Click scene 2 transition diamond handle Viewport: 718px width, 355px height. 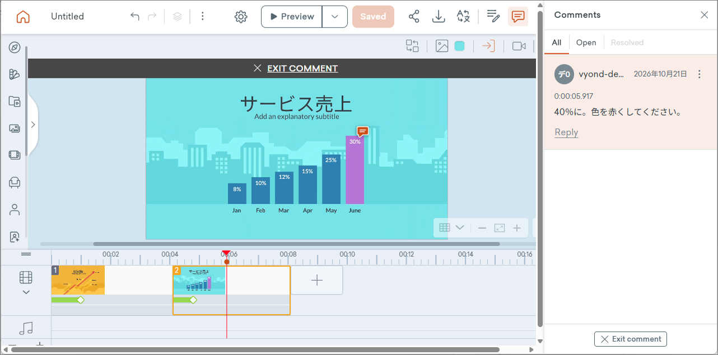[193, 300]
